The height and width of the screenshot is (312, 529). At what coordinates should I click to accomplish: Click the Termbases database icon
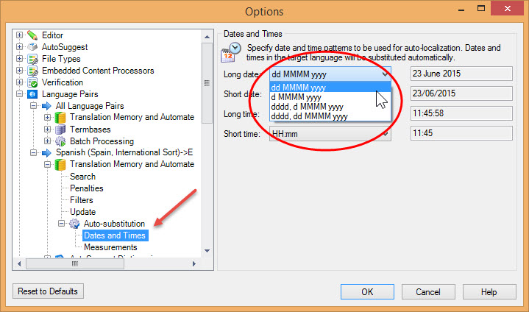[x=60, y=130]
